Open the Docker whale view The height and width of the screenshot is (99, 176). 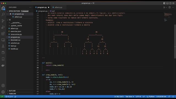point(3,65)
